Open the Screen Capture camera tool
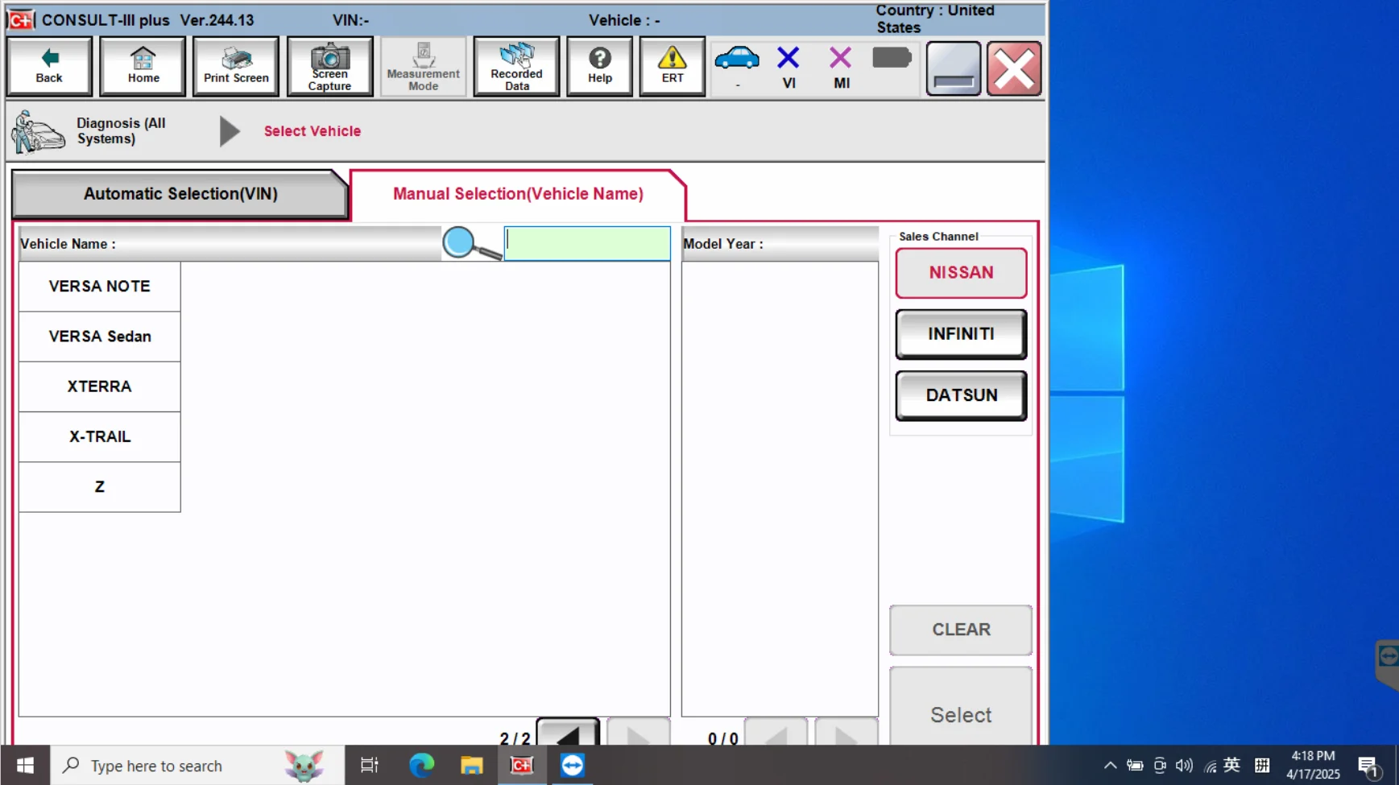1399x785 pixels. (x=329, y=66)
